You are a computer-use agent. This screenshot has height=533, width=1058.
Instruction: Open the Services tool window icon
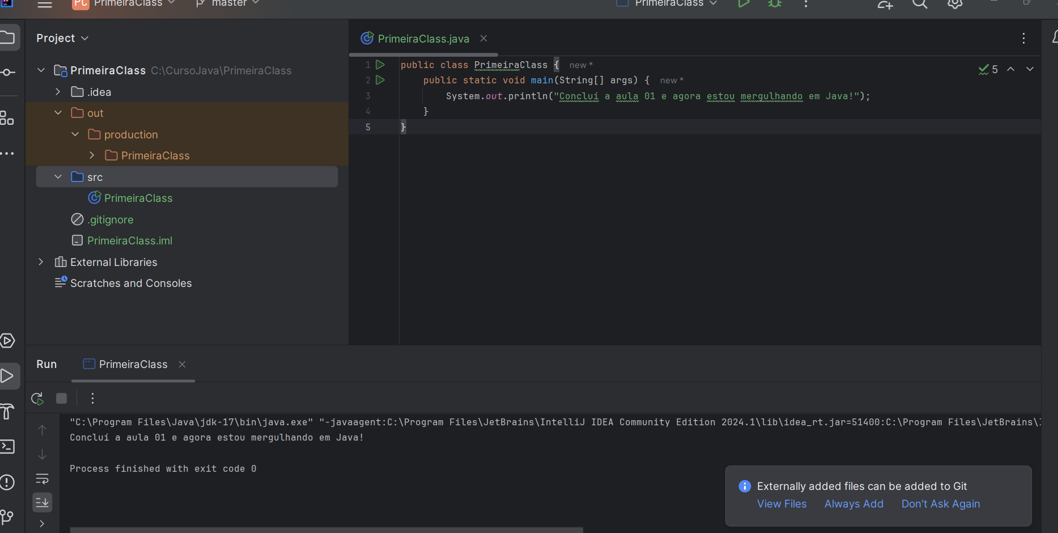click(7, 341)
